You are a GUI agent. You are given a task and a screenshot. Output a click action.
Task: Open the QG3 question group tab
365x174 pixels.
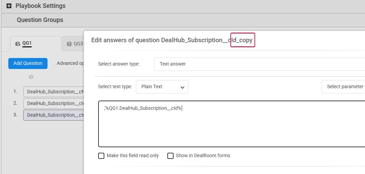78,44
